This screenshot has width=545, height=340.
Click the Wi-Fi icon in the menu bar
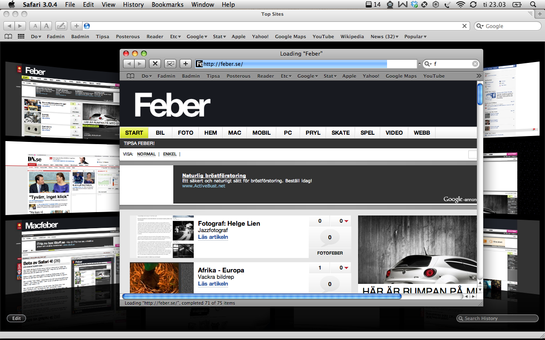(x=460, y=5)
